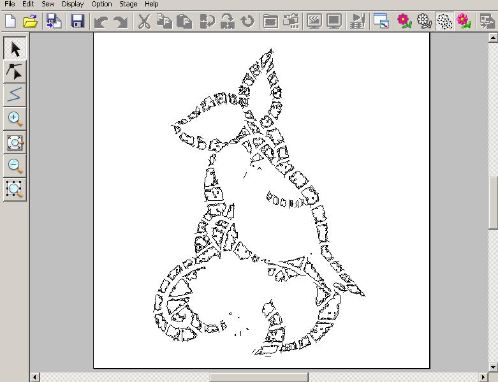Create a new design file

coord(11,22)
